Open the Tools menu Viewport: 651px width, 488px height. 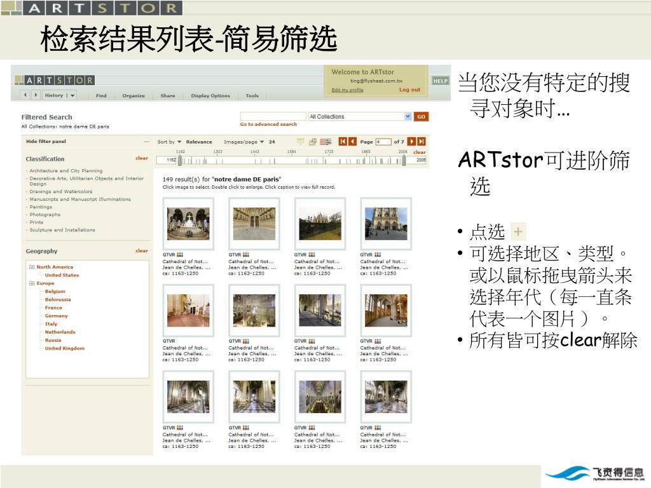[252, 95]
